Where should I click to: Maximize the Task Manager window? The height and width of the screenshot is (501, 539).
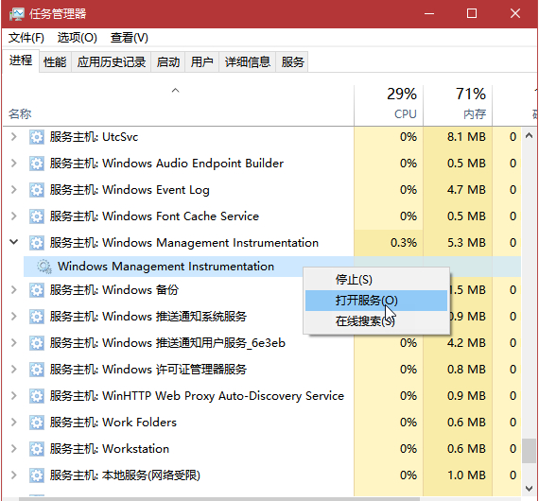pyautogui.click(x=472, y=14)
